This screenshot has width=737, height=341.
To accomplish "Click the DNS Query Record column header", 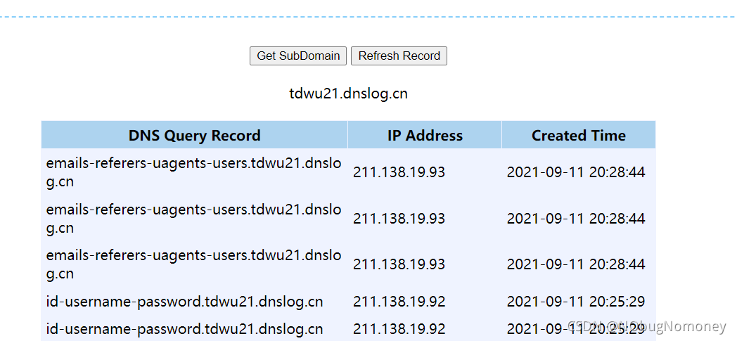I will click(x=195, y=135).
